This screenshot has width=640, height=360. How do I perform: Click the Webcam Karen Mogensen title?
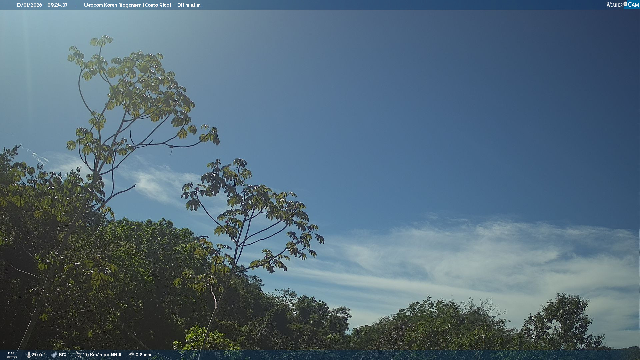pyautogui.click(x=112, y=5)
